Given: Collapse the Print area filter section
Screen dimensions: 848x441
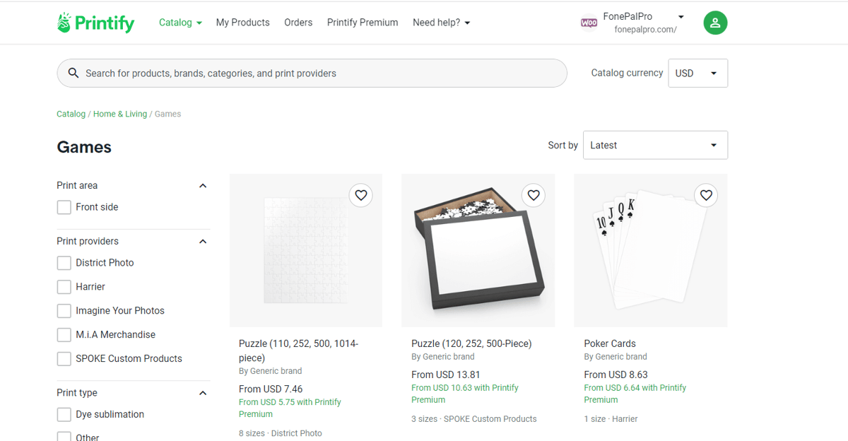Looking at the screenshot, I should click(x=203, y=185).
